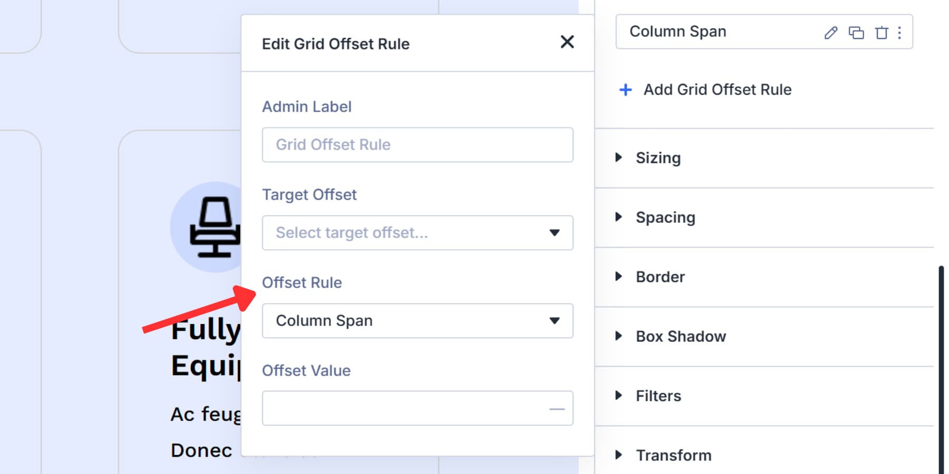Close the Edit Grid Offset Rule dialog
Screen dimensions: 949x474
pos(567,42)
